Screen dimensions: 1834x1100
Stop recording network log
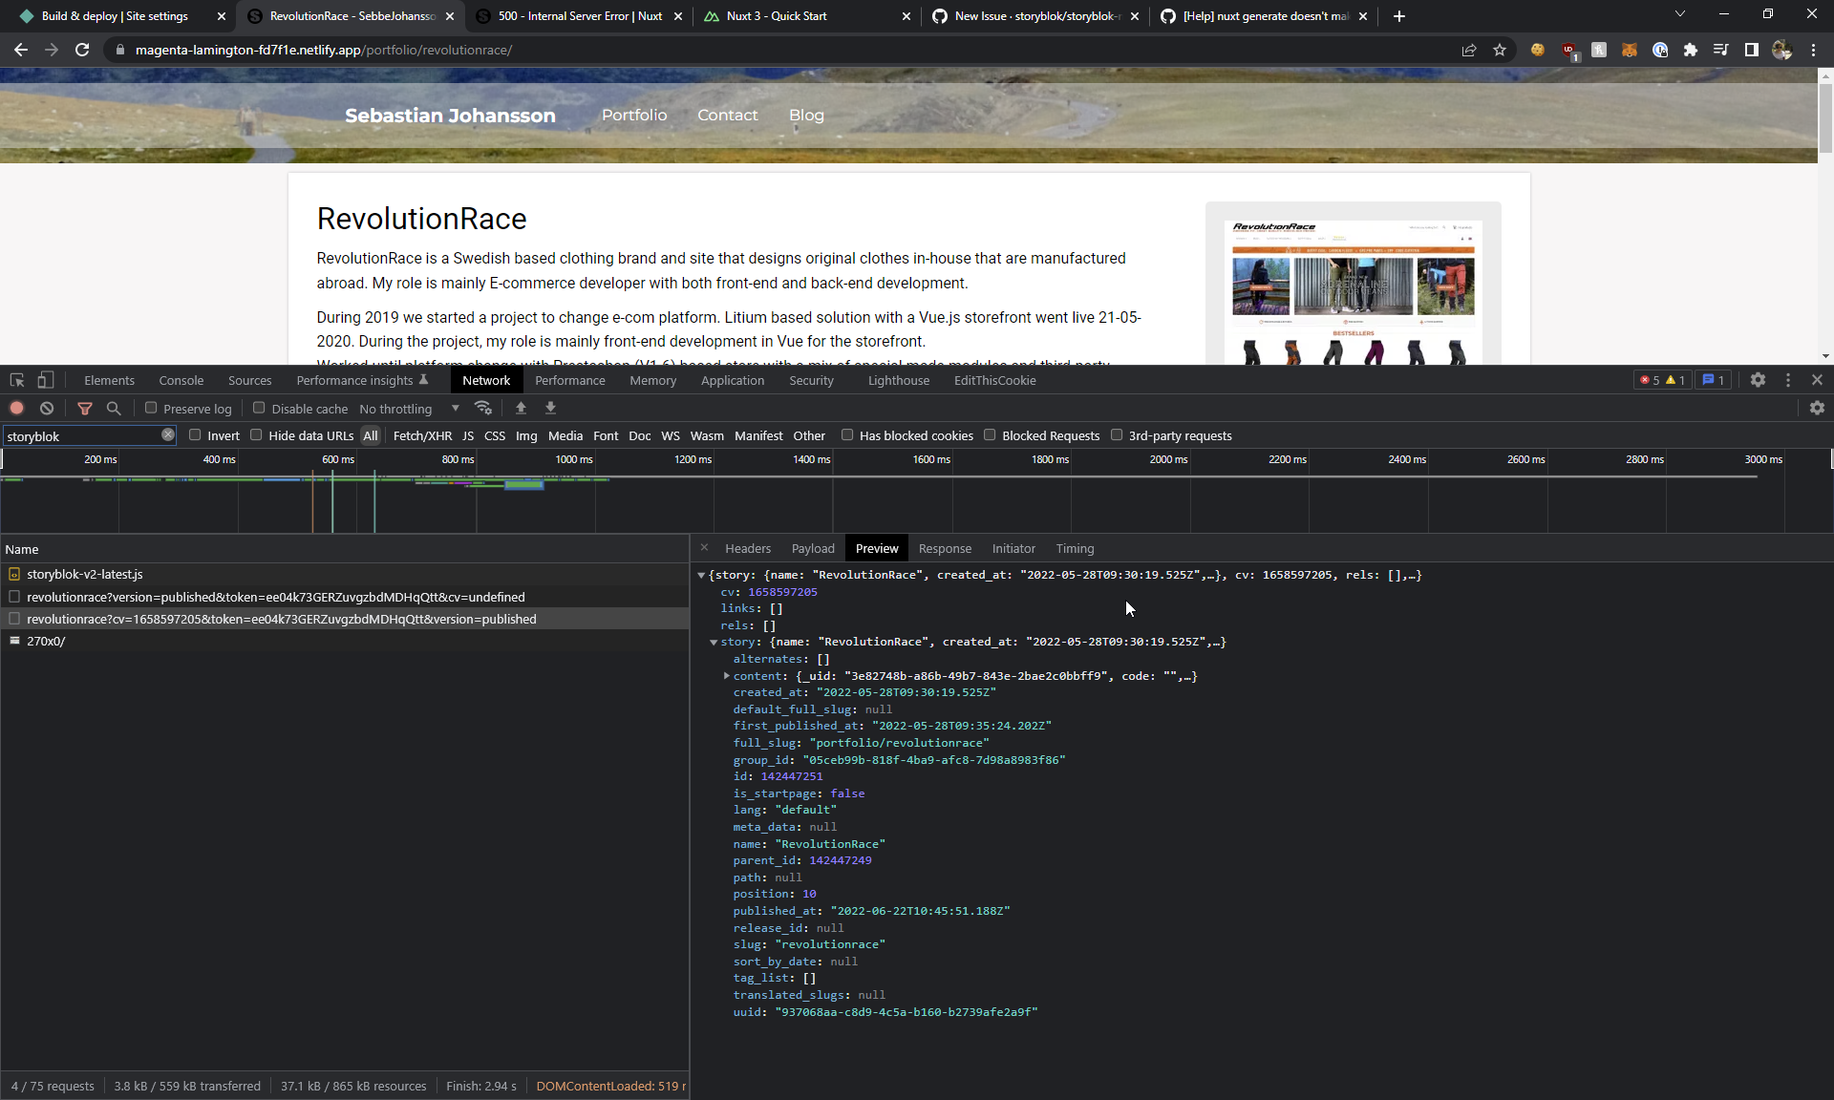pos(16,408)
